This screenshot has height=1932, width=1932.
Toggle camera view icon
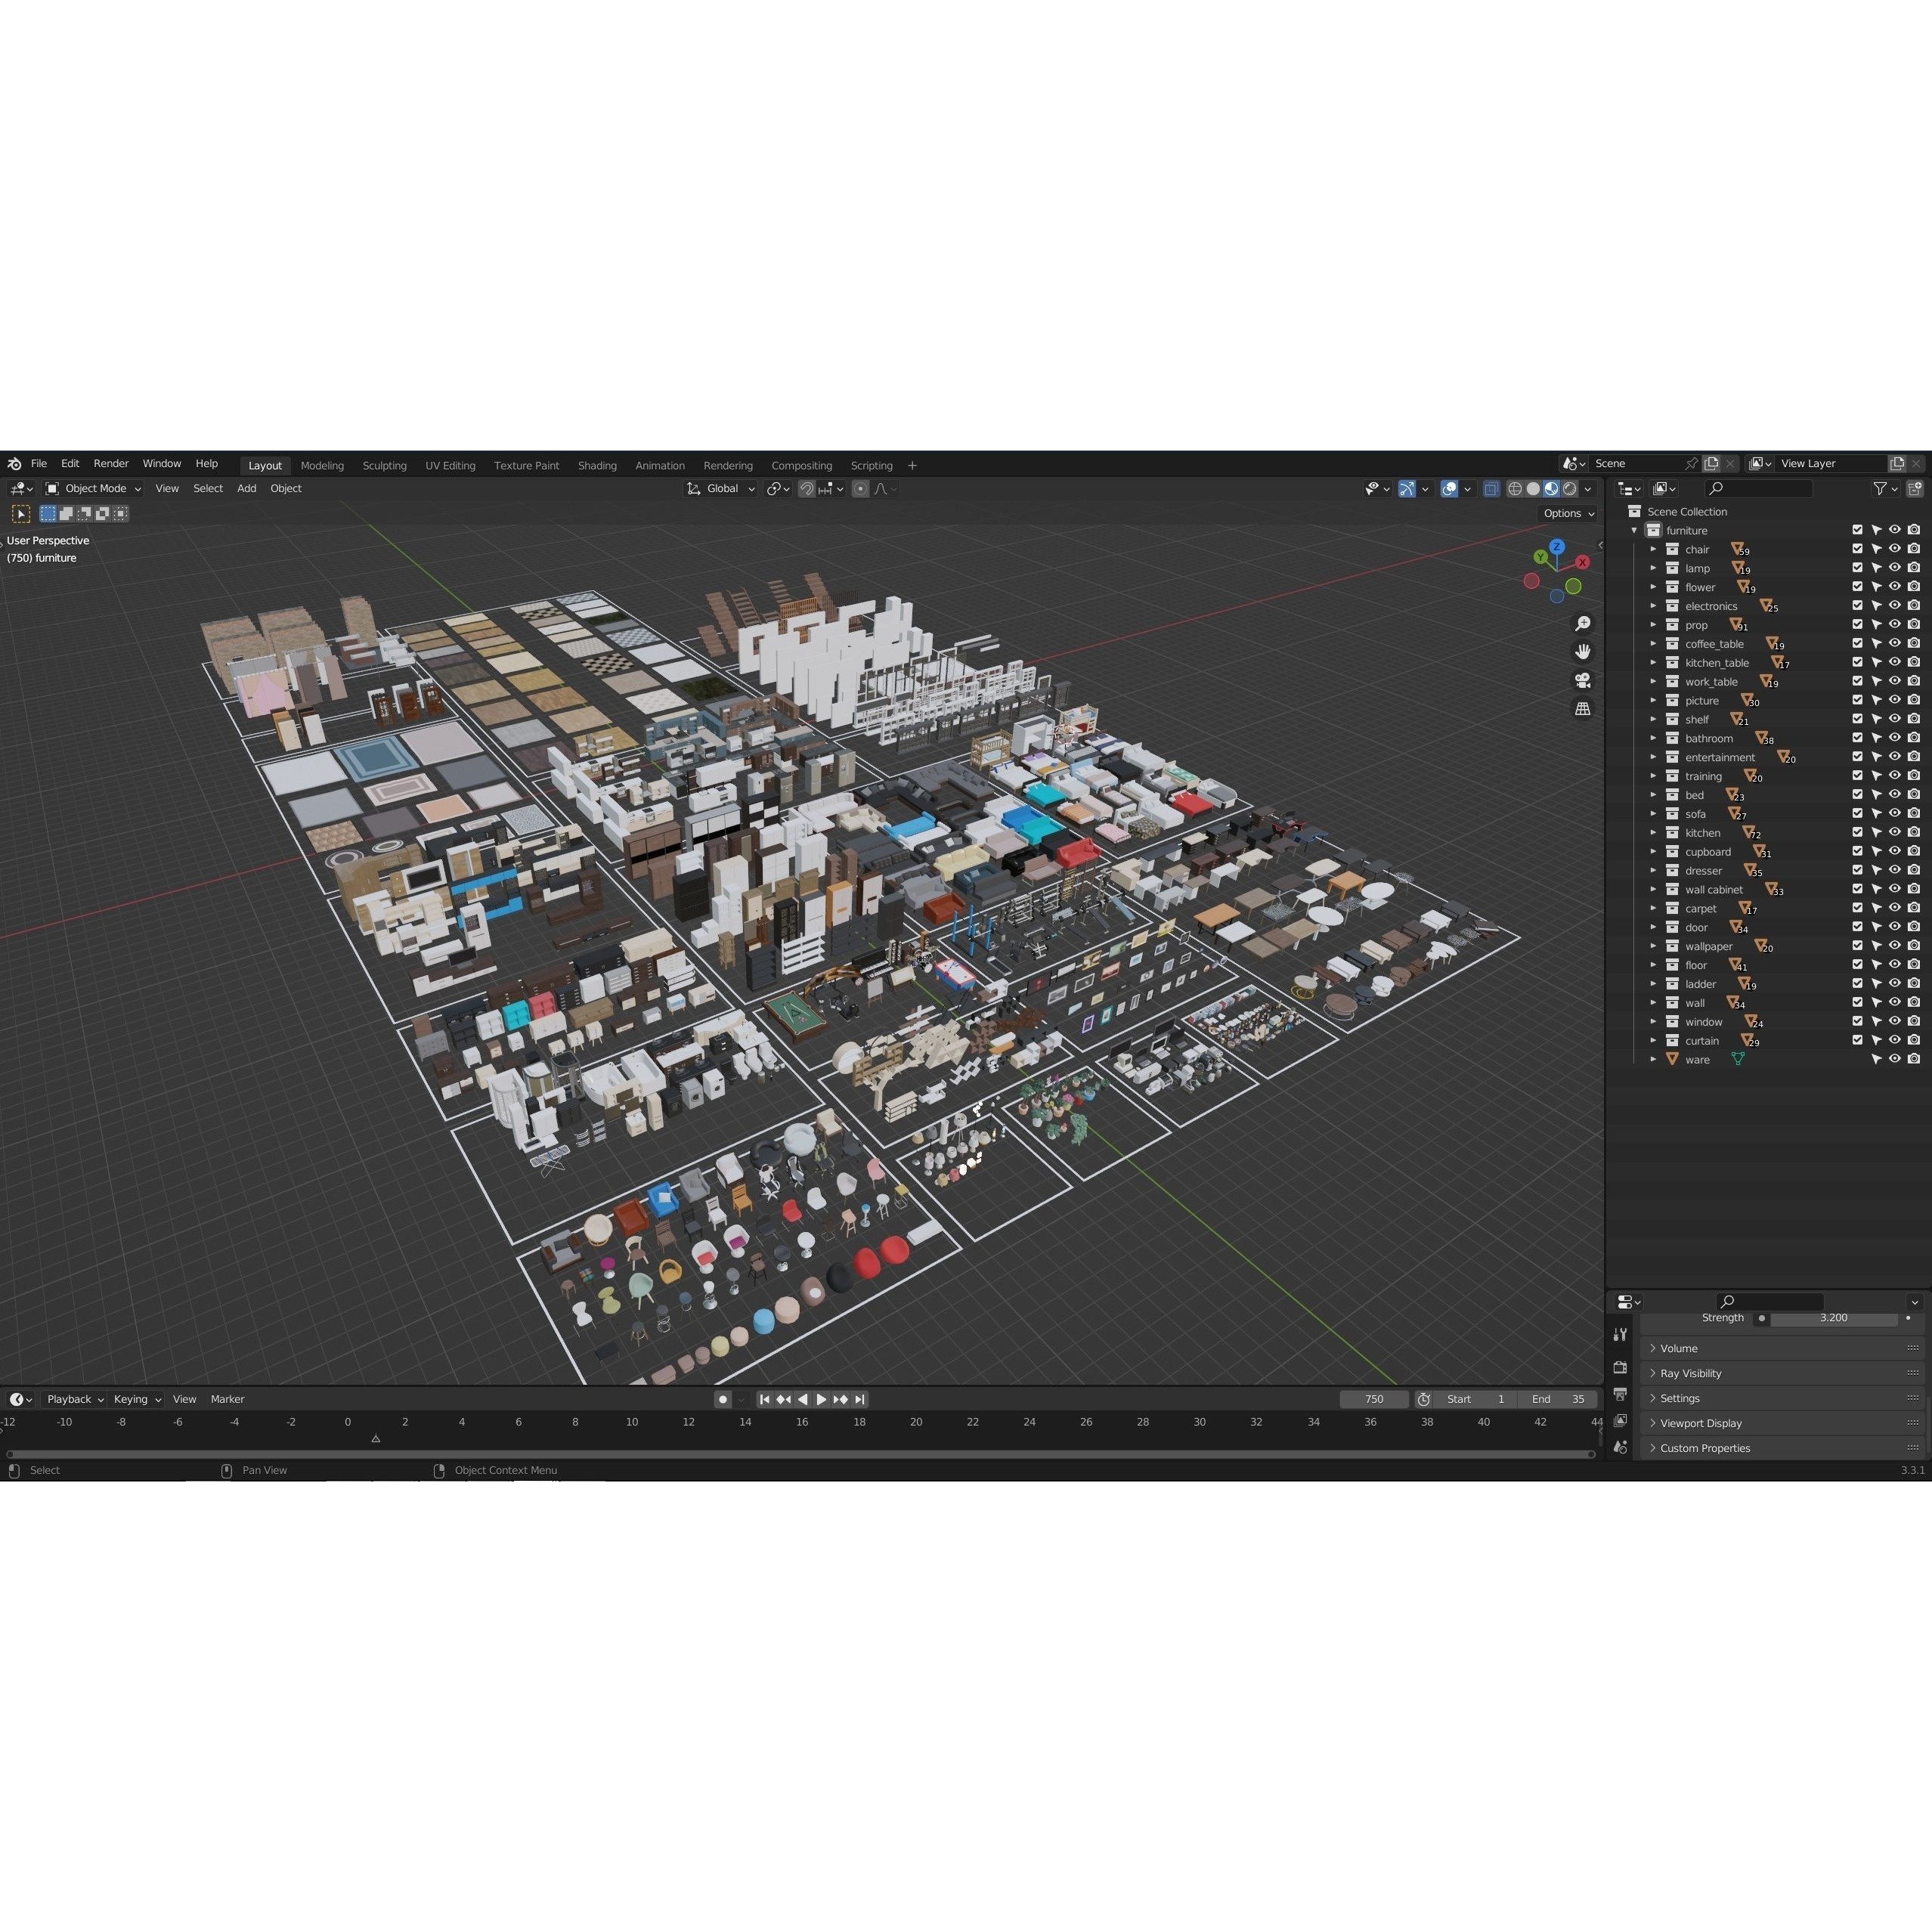click(x=1582, y=680)
